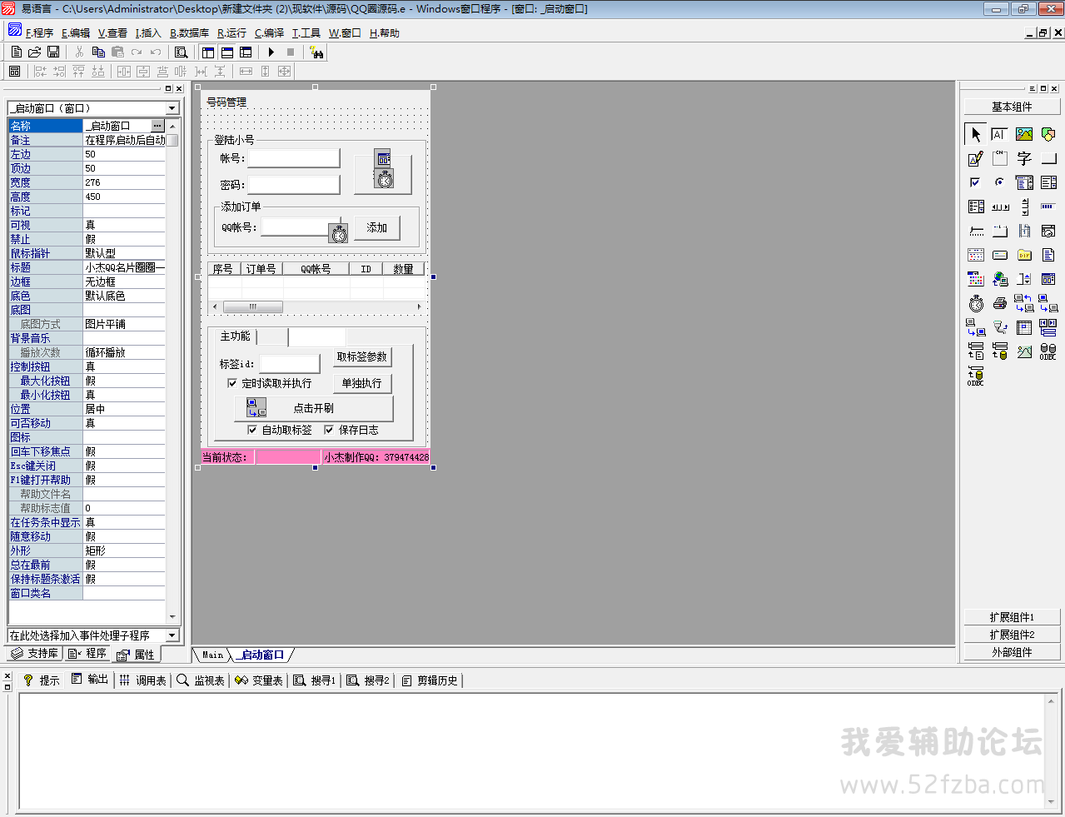Click the 取标签参数 button
The width and height of the screenshot is (1065, 817).
click(x=361, y=356)
